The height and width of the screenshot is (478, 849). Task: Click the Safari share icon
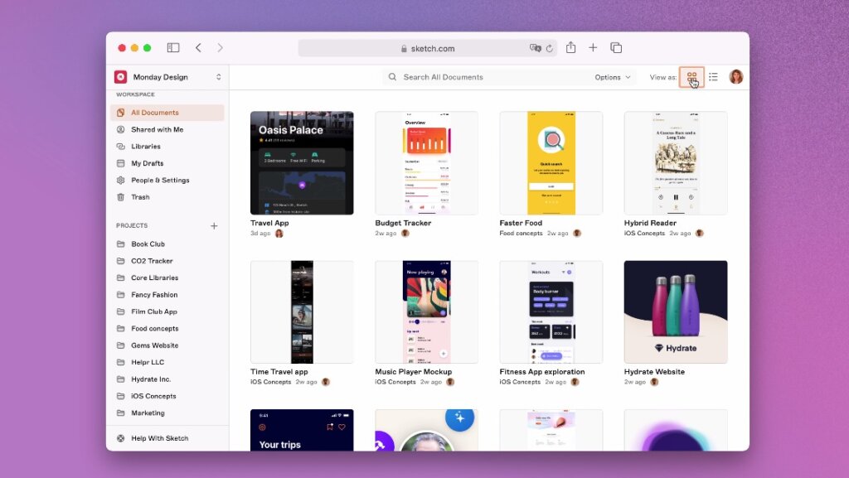(570, 48)
